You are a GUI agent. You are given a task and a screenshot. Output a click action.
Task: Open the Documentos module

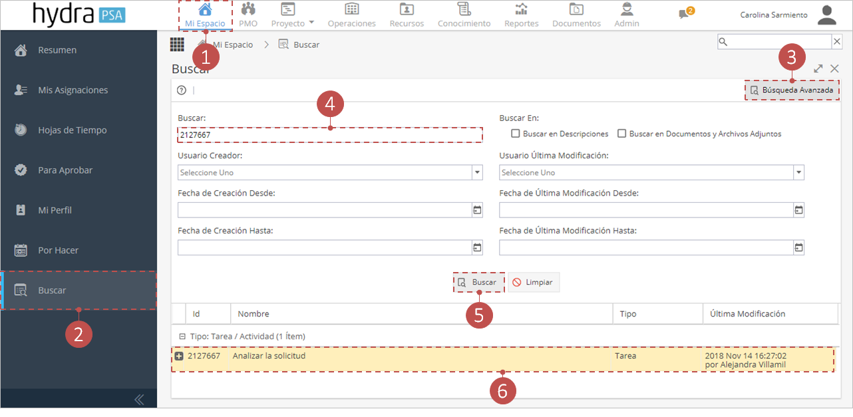click(576, 15)
